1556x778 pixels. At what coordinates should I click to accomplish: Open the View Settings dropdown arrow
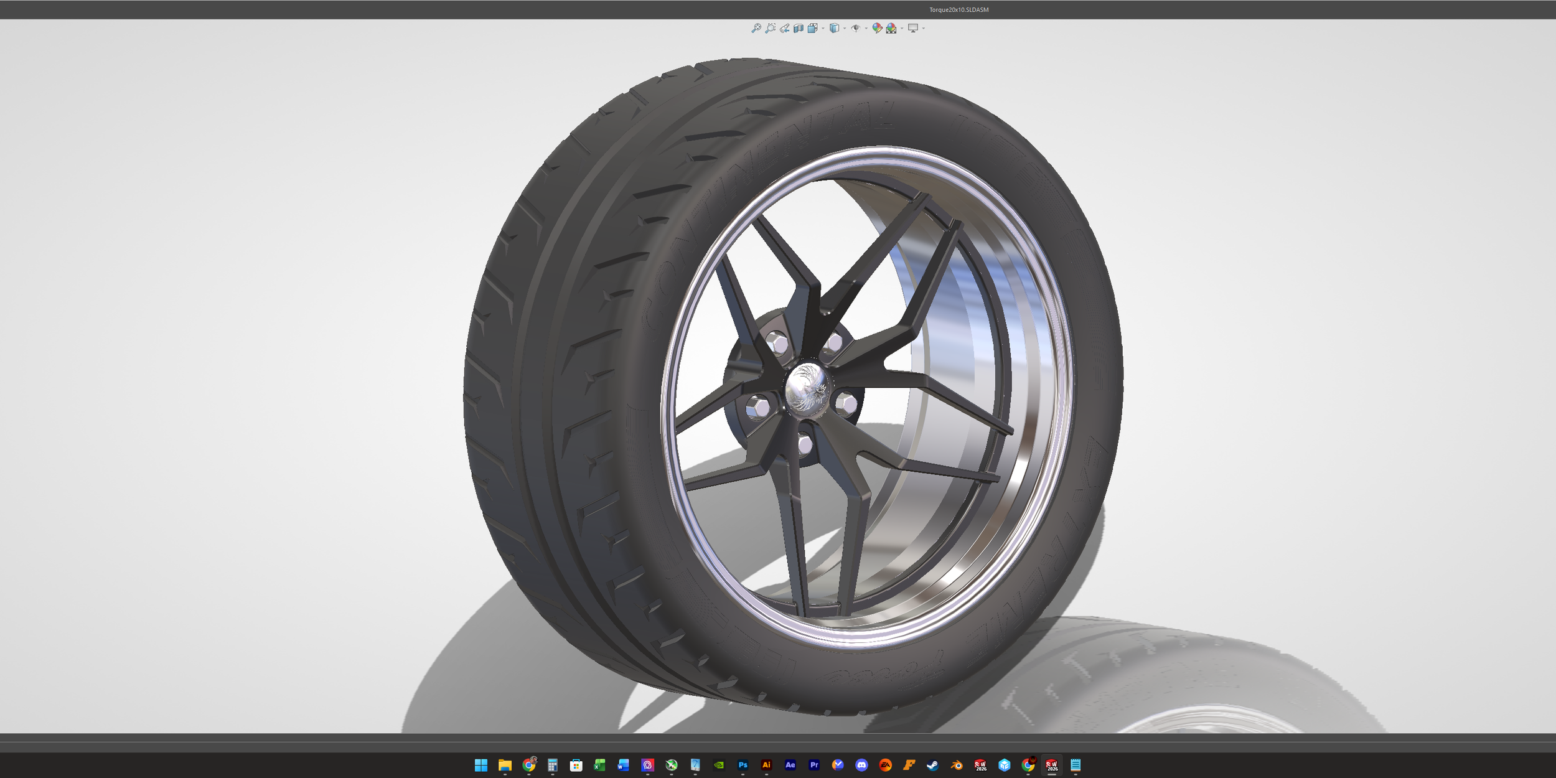924,28
